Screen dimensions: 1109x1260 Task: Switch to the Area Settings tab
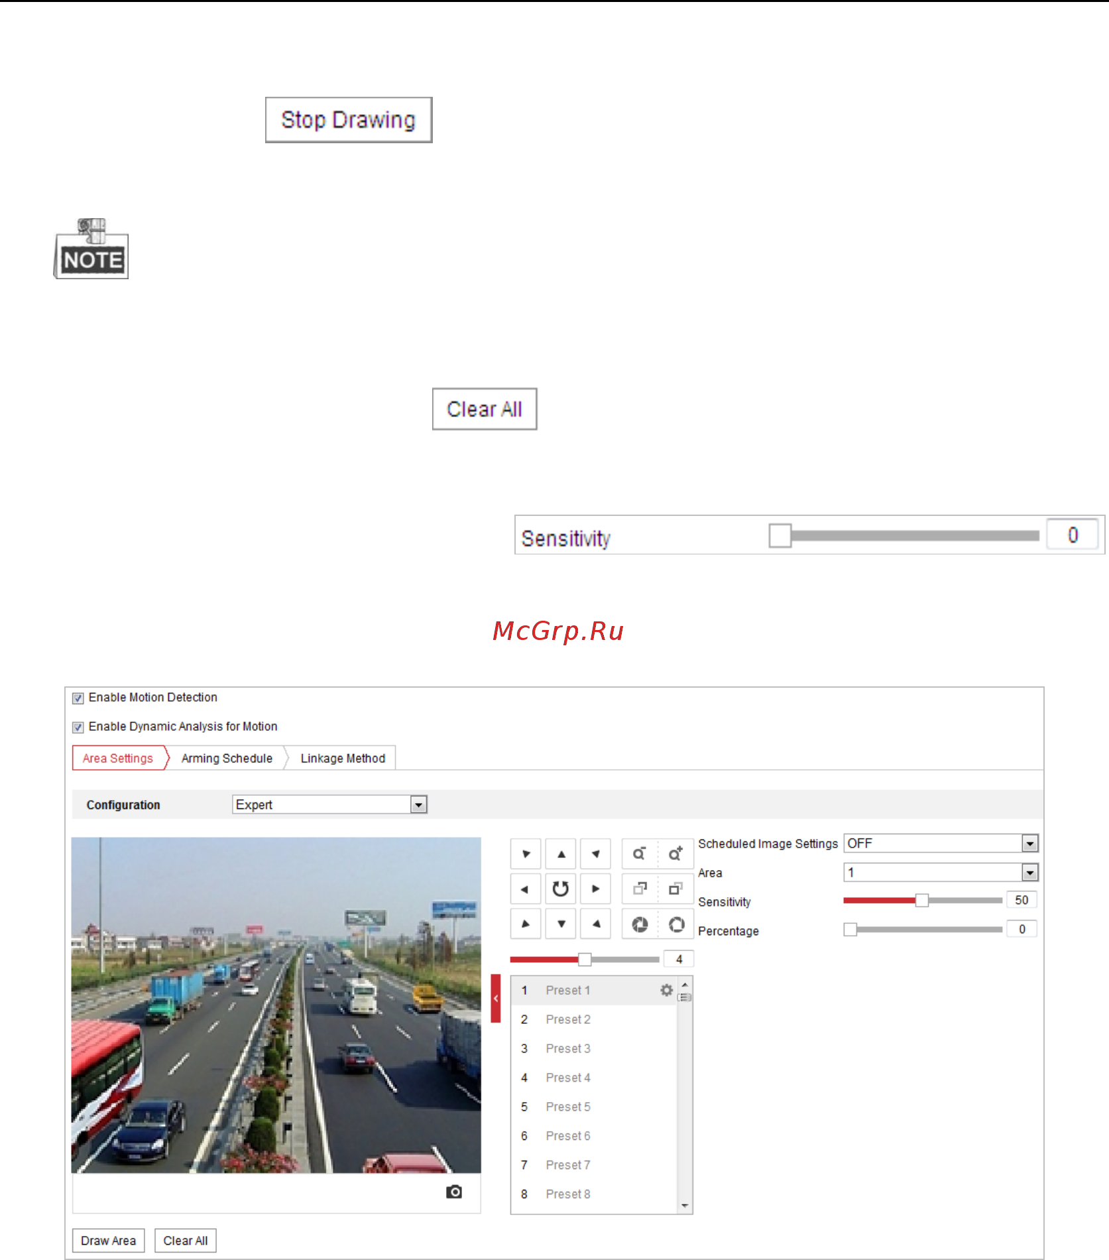pos(118,759)
